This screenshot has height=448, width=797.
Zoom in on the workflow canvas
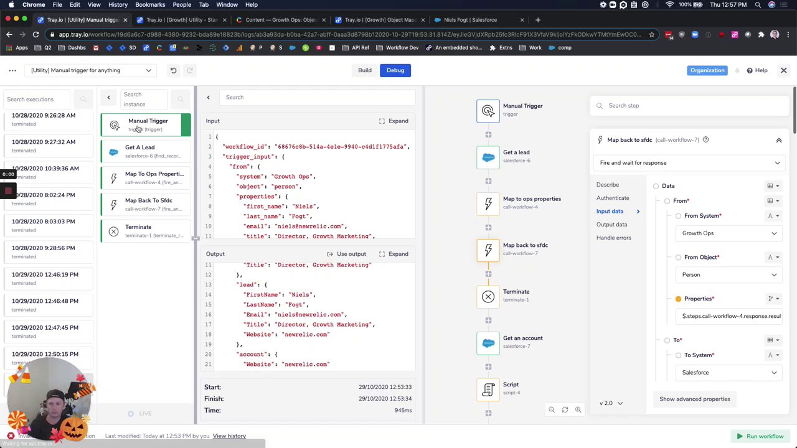pyautogui.click(x=578, y=410)
